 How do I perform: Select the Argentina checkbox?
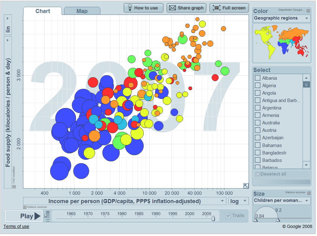pyautogui.click(x=258, y=108)
